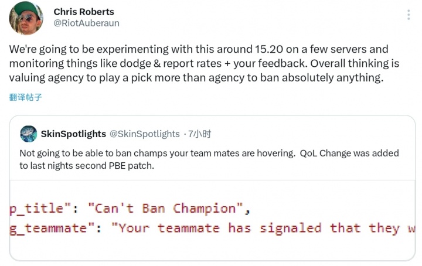Click the sentence about valuing agency to play

click(x=196, y=78)
